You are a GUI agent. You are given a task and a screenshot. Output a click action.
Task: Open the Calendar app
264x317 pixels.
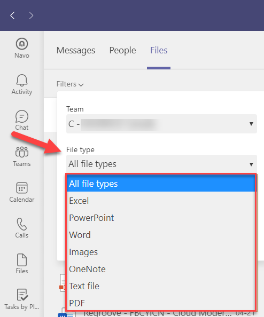22,192
